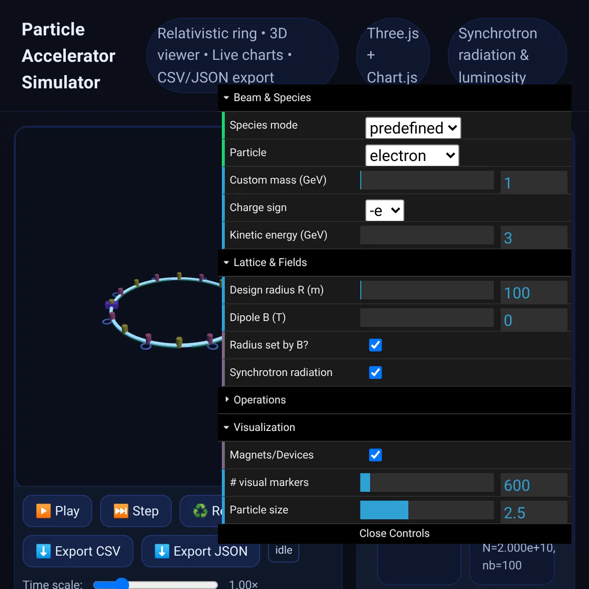
Task: Click the Close Controls bar
Action: pos(394,534)
